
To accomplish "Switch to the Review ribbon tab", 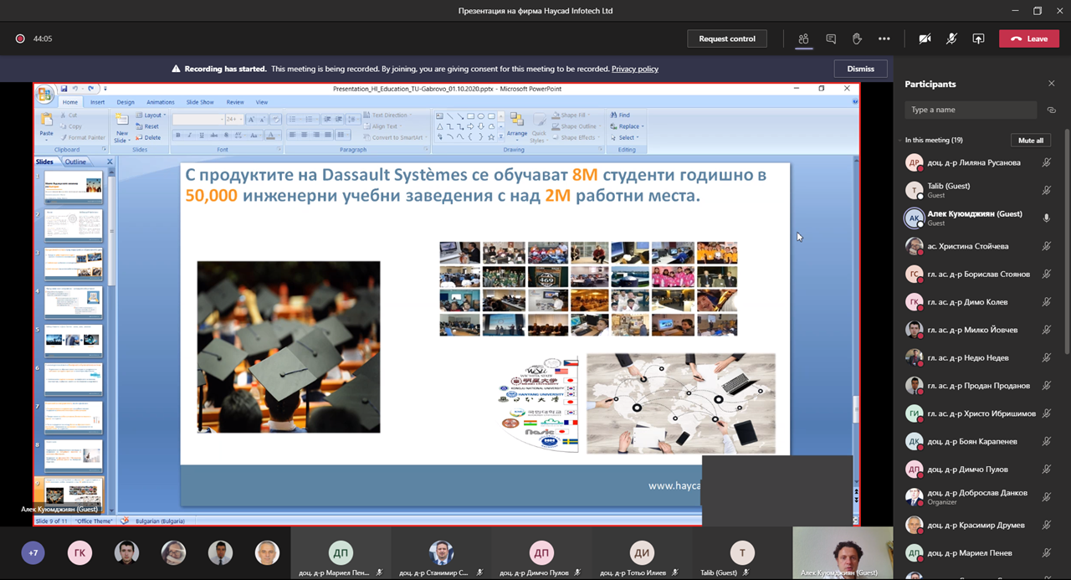I will tap(235, 102).
